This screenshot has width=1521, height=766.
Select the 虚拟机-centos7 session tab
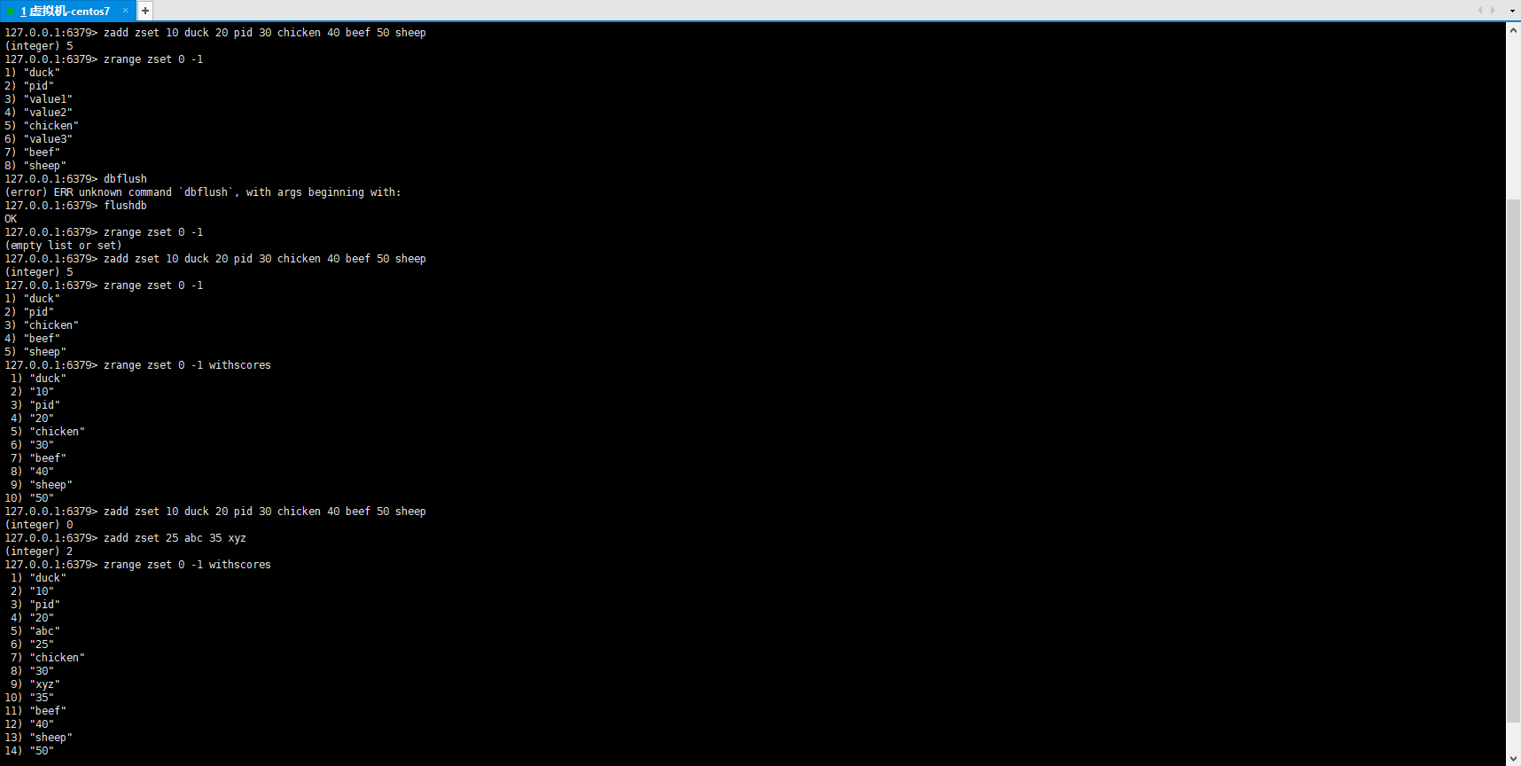pos(66,11)
